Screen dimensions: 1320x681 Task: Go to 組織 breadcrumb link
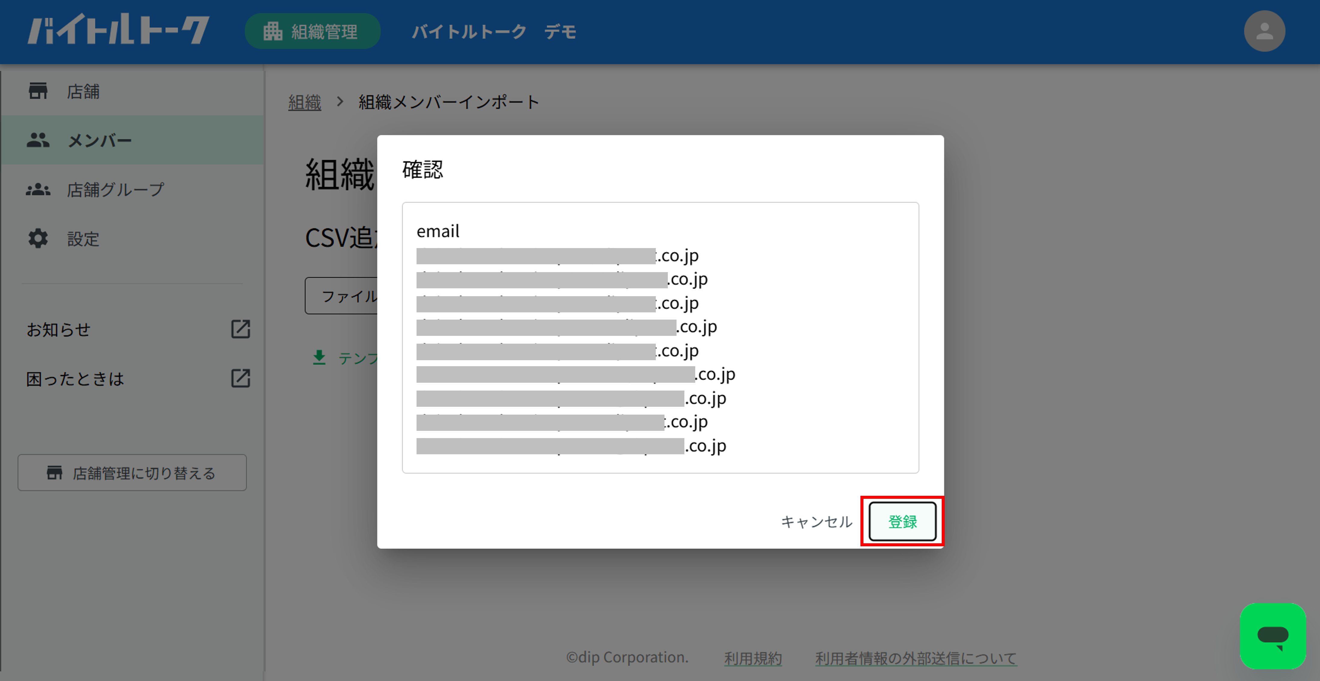coord(304,102)
